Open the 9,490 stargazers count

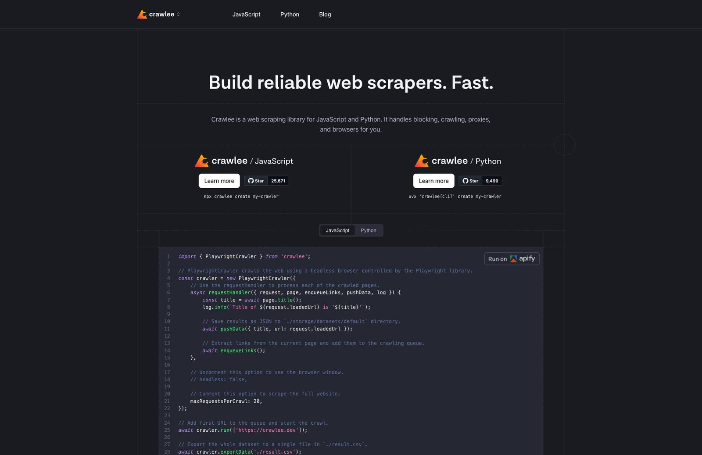coord(492,181)
